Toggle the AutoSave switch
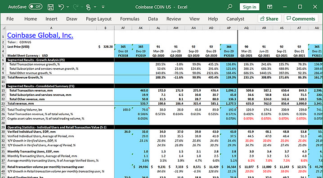 [36, 7]
